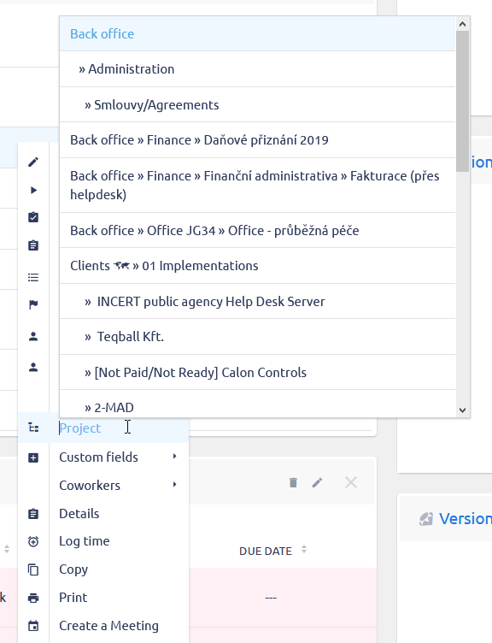This screenshot has height=643, width=492.
Task: Click the printer icon
Action: click(x=33, y=598)
